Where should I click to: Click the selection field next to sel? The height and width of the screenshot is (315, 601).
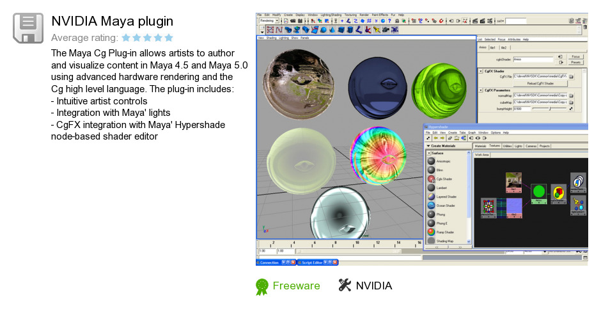click(515, 21)
